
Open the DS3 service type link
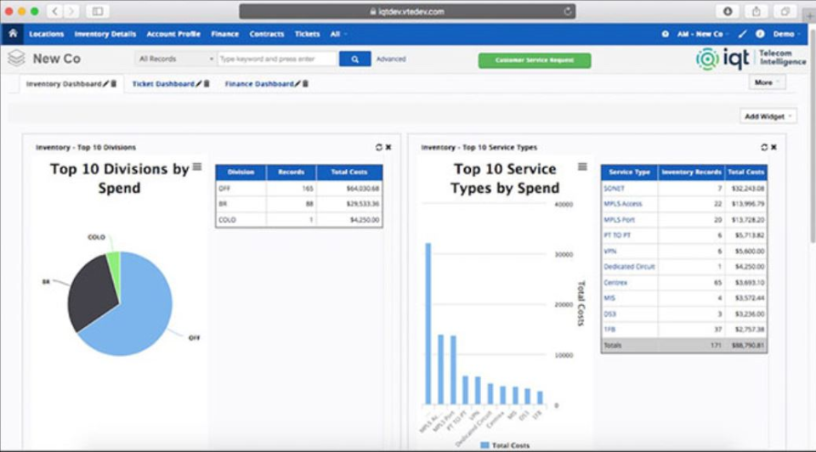pyautogui.click(x=610, y=314)
